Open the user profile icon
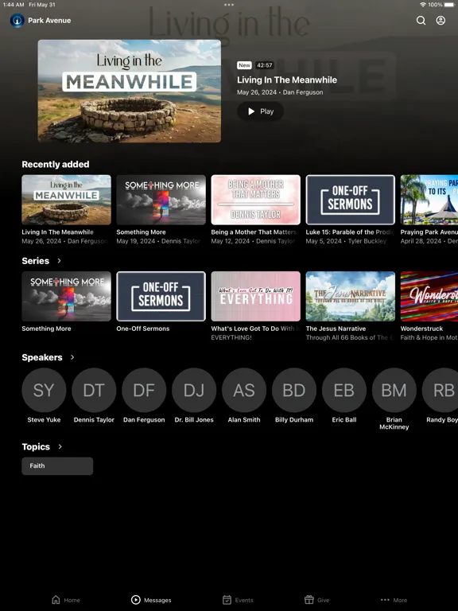The height and width of the screenshot is (611, 458). click(441, 20)
